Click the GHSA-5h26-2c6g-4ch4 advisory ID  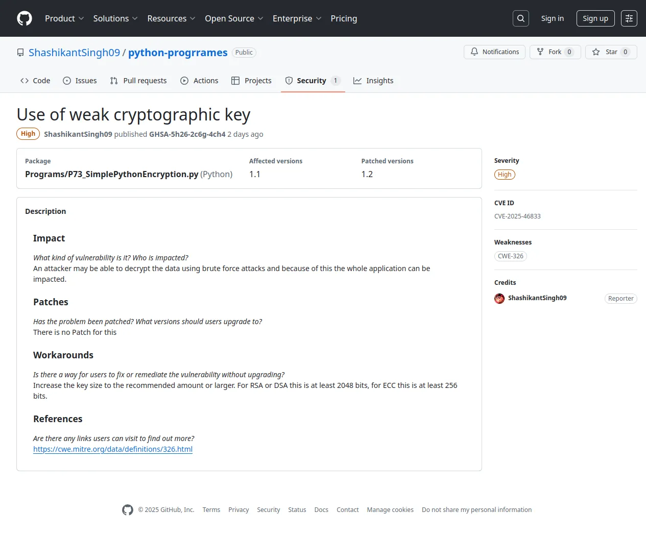(187, 134)
